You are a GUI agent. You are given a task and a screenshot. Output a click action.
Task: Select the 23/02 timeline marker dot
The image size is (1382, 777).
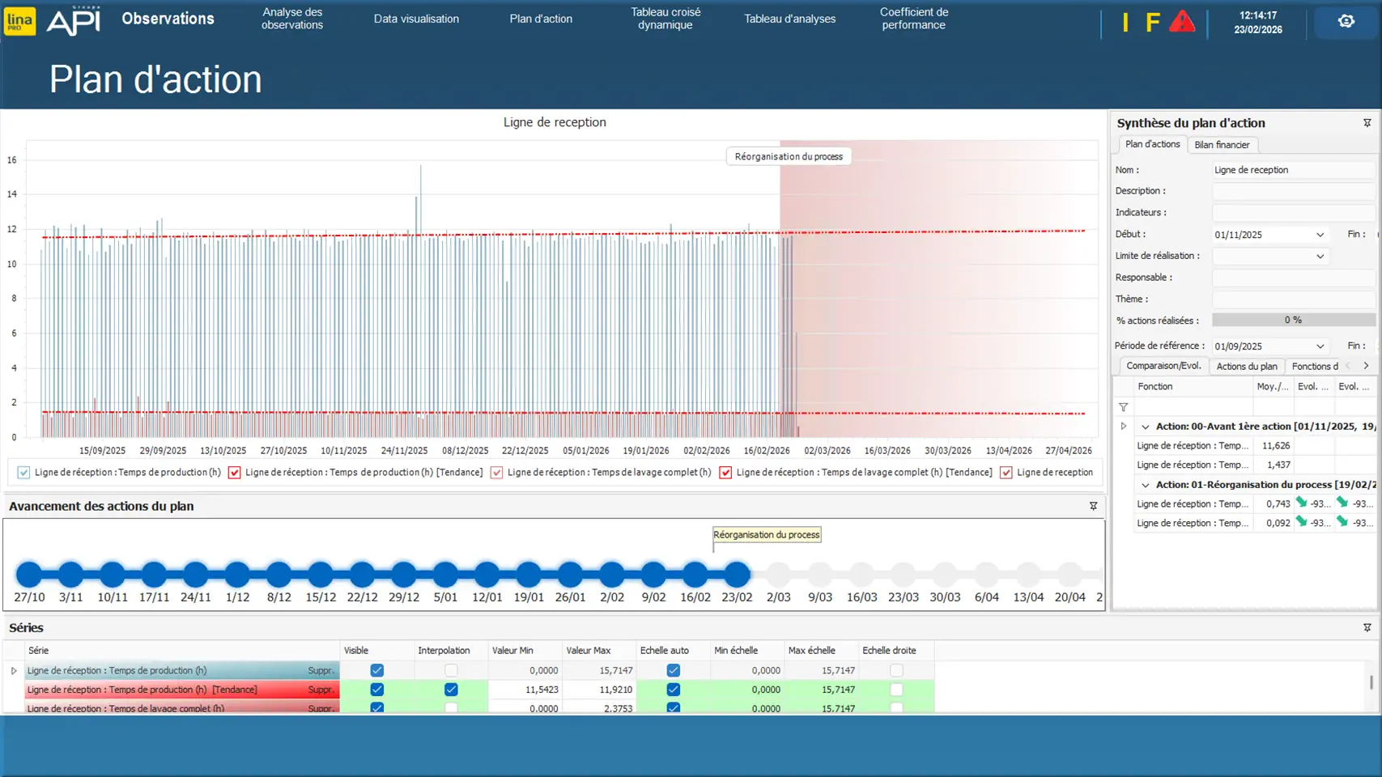coord(737,575)
